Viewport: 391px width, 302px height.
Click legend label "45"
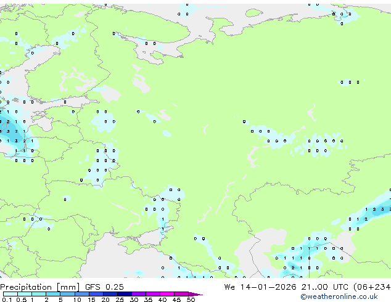[x=176, y=300]
